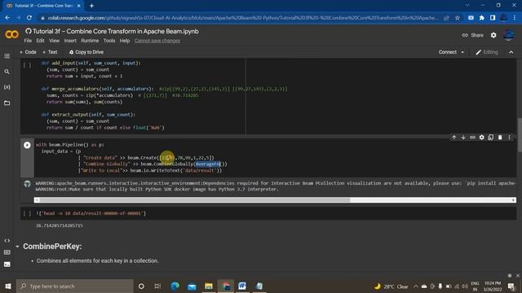Close the Tutorial 3f browser tab

click(x=79, y=6)
